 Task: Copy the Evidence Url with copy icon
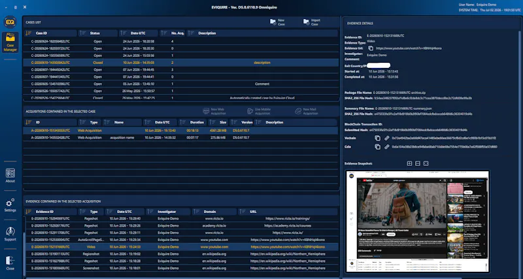tap(371, 48)
